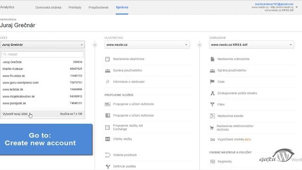Click the Definície publika icon

108,166
